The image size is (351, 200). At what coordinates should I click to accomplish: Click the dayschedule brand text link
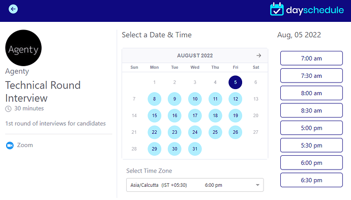(315, 10)
